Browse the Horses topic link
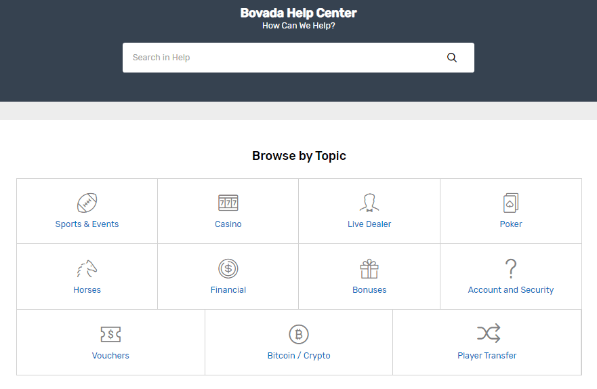This screenshot has width=597, height=389. pos(87,290)
